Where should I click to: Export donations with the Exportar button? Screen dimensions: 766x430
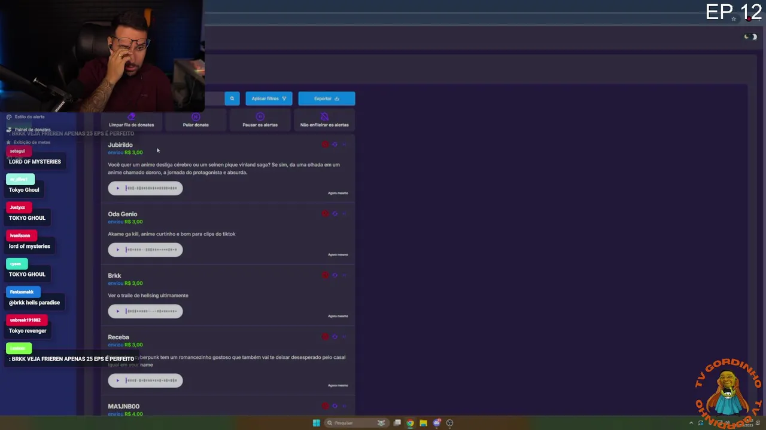click(x=327, y=99)
